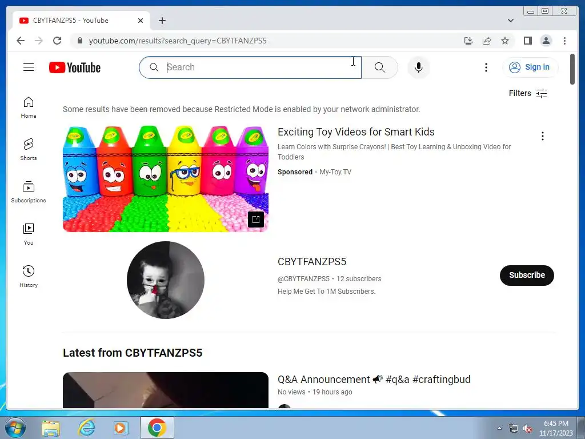Open network tray icon
Screen dimensions: 585x439
click(x=514, y=429)
